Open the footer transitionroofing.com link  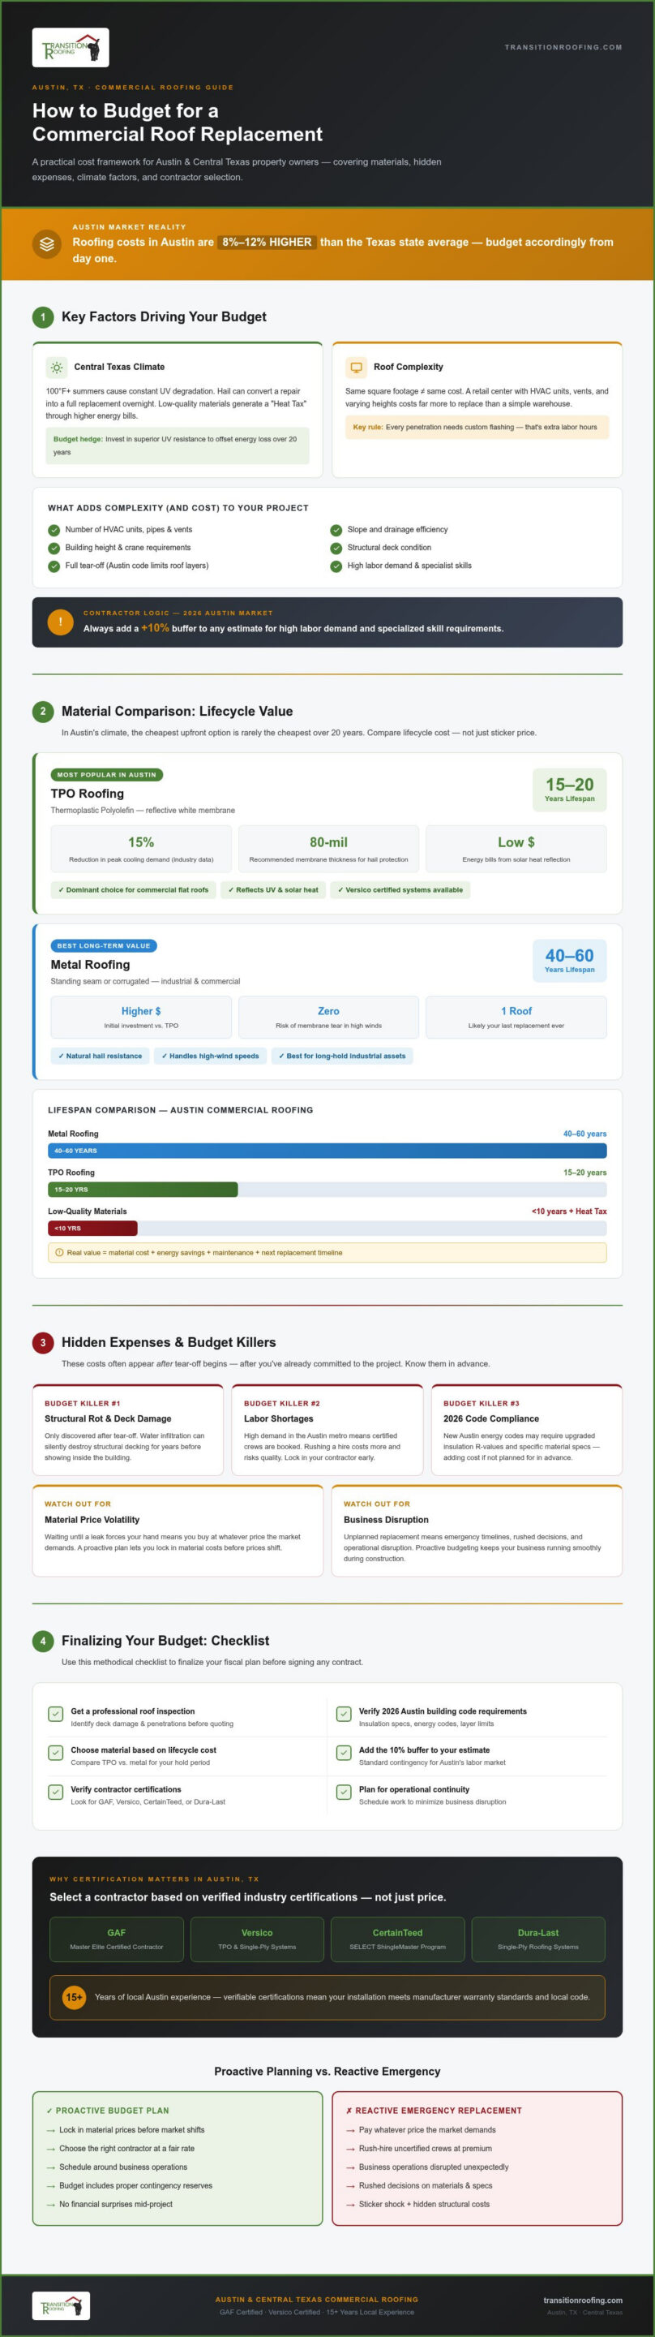coord(583,2300)
